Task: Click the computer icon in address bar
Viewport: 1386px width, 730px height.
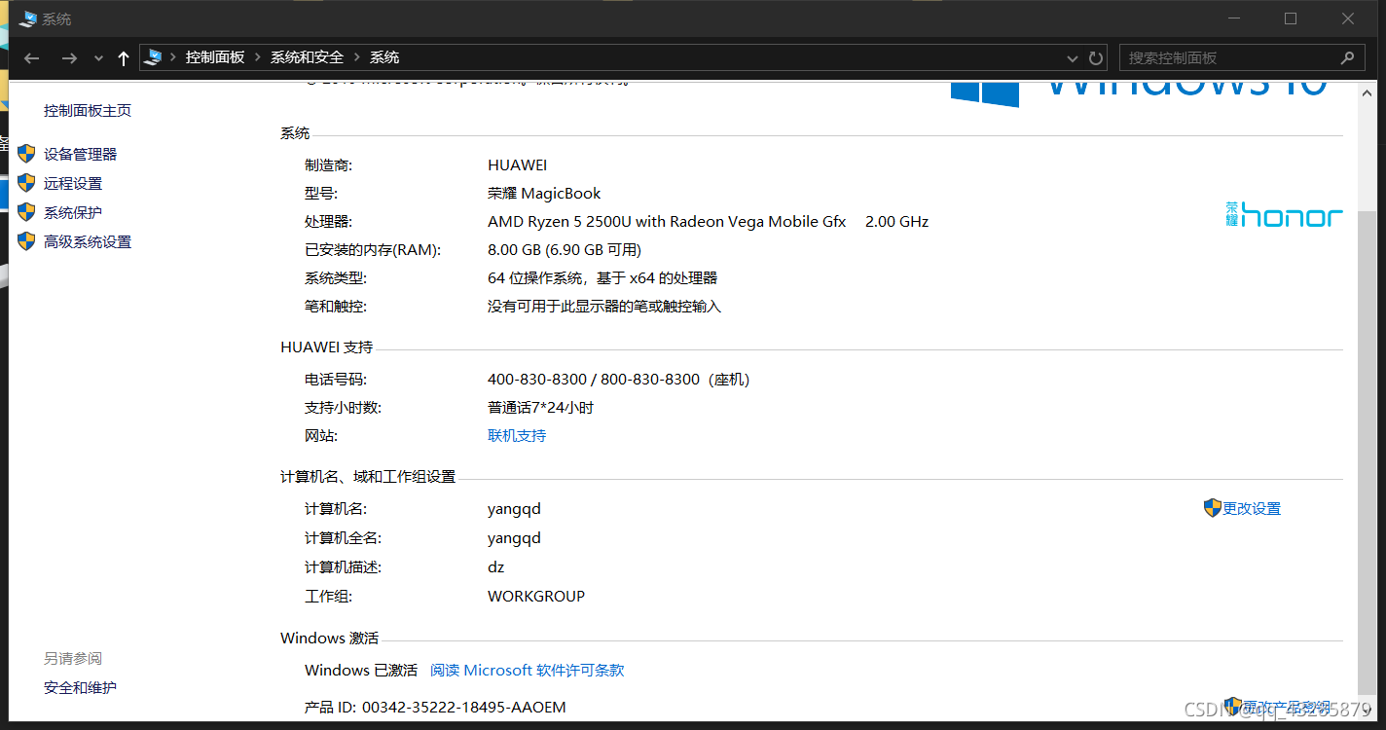Action: [153, 57]
